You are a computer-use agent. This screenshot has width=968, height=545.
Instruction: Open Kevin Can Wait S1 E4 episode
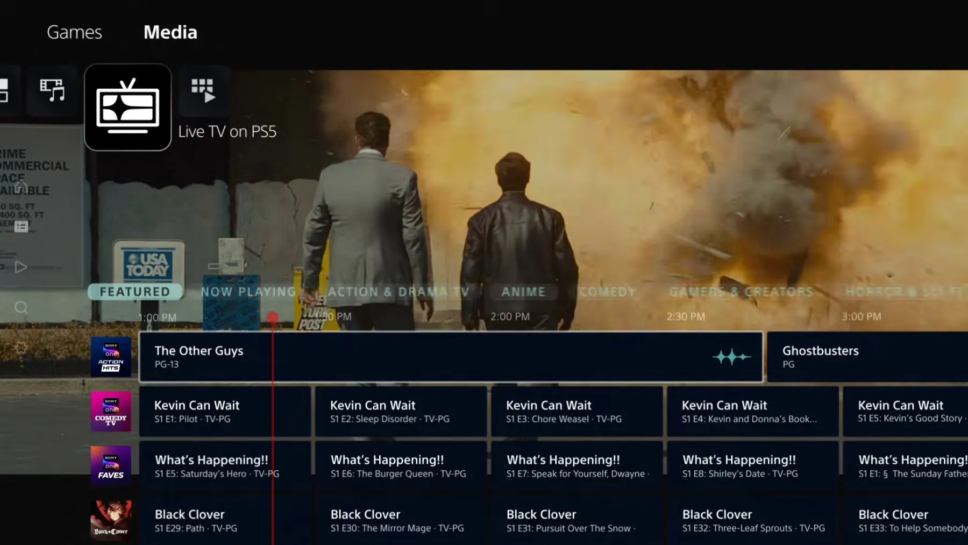(753, 412)
